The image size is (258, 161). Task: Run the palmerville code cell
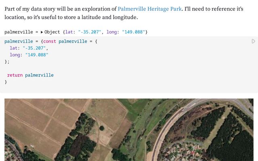click(253, 41)
